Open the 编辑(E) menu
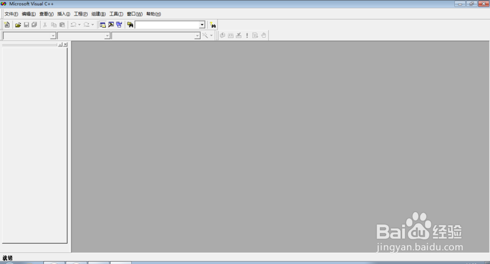Screen dimensions: 490x264 pos(29,14)
